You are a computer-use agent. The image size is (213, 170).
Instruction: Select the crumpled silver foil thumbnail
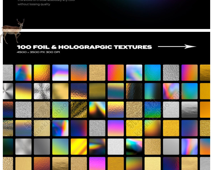coord(42,91)
